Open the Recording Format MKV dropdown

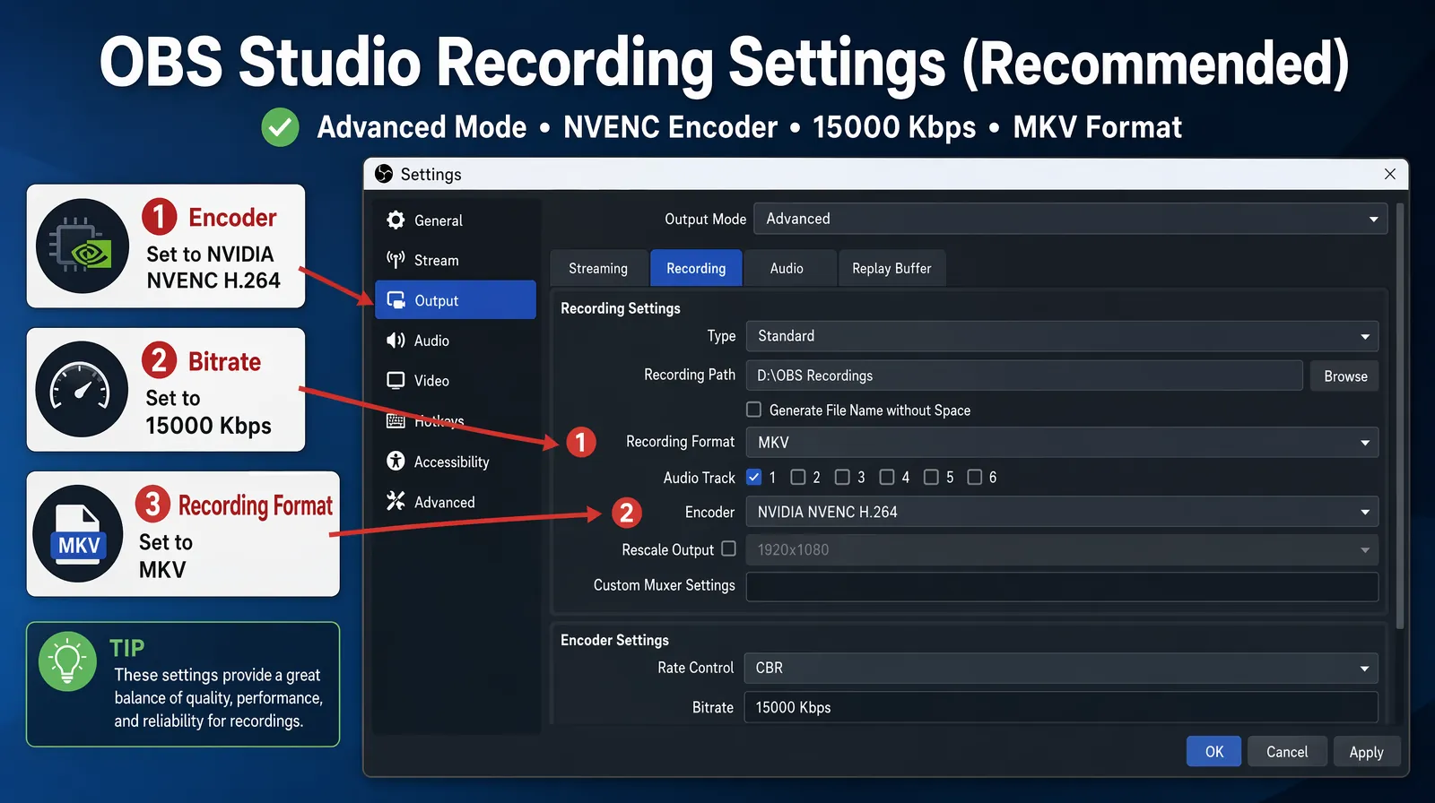[x=1062, y=442]
